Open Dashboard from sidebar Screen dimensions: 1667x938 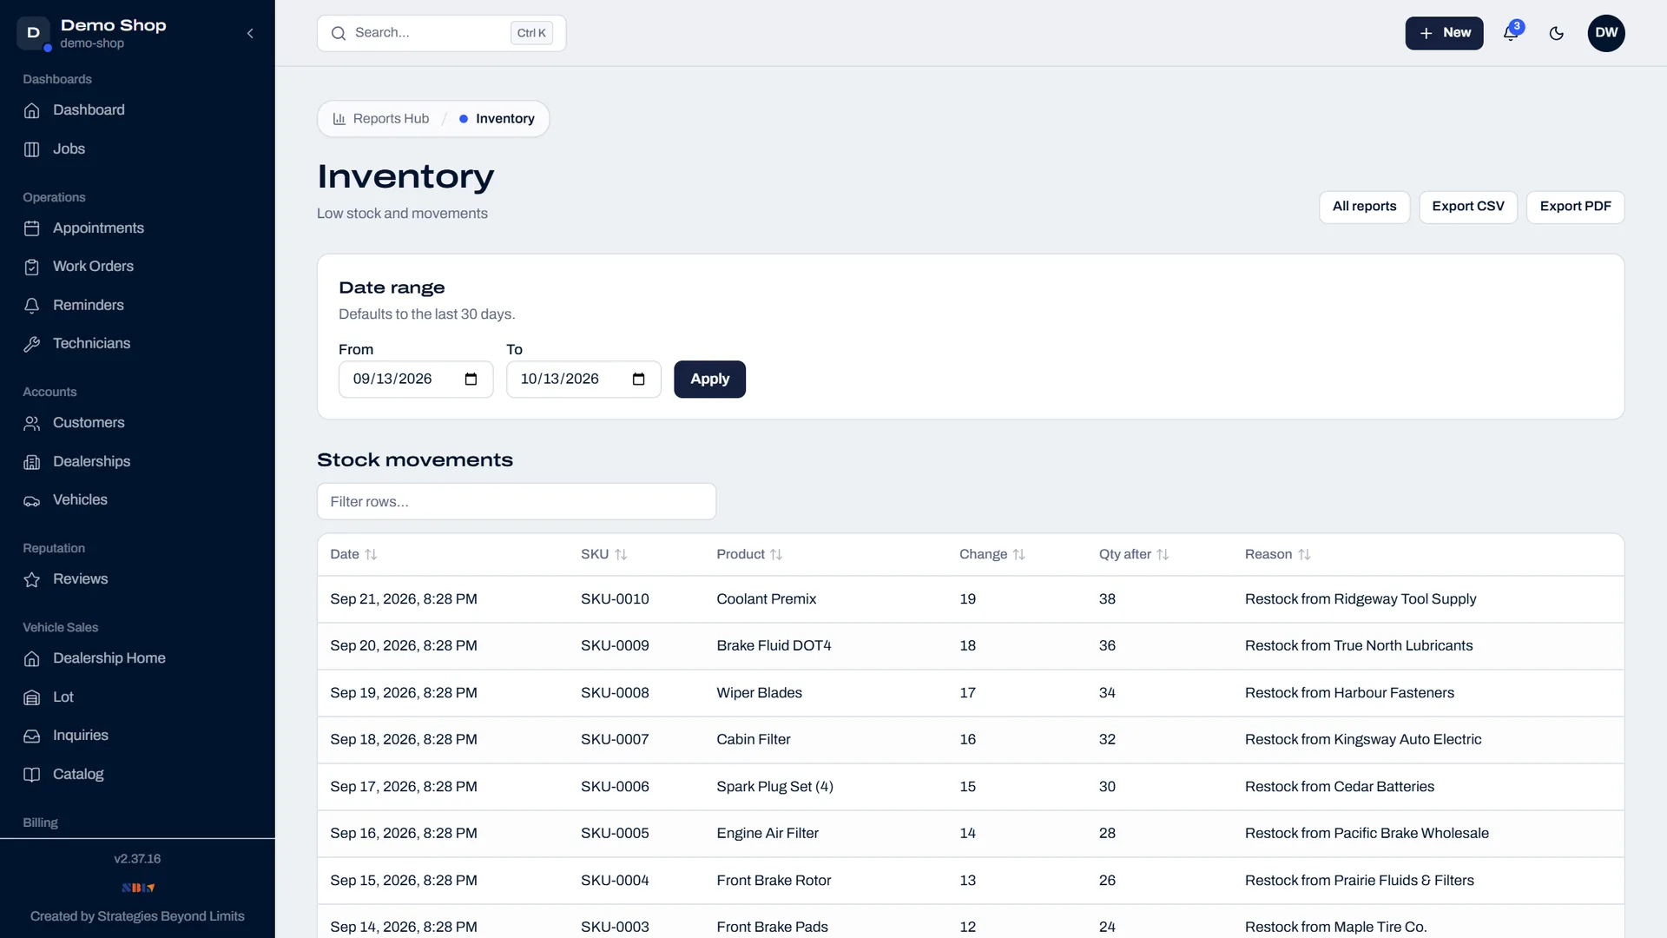click(89, 110)
